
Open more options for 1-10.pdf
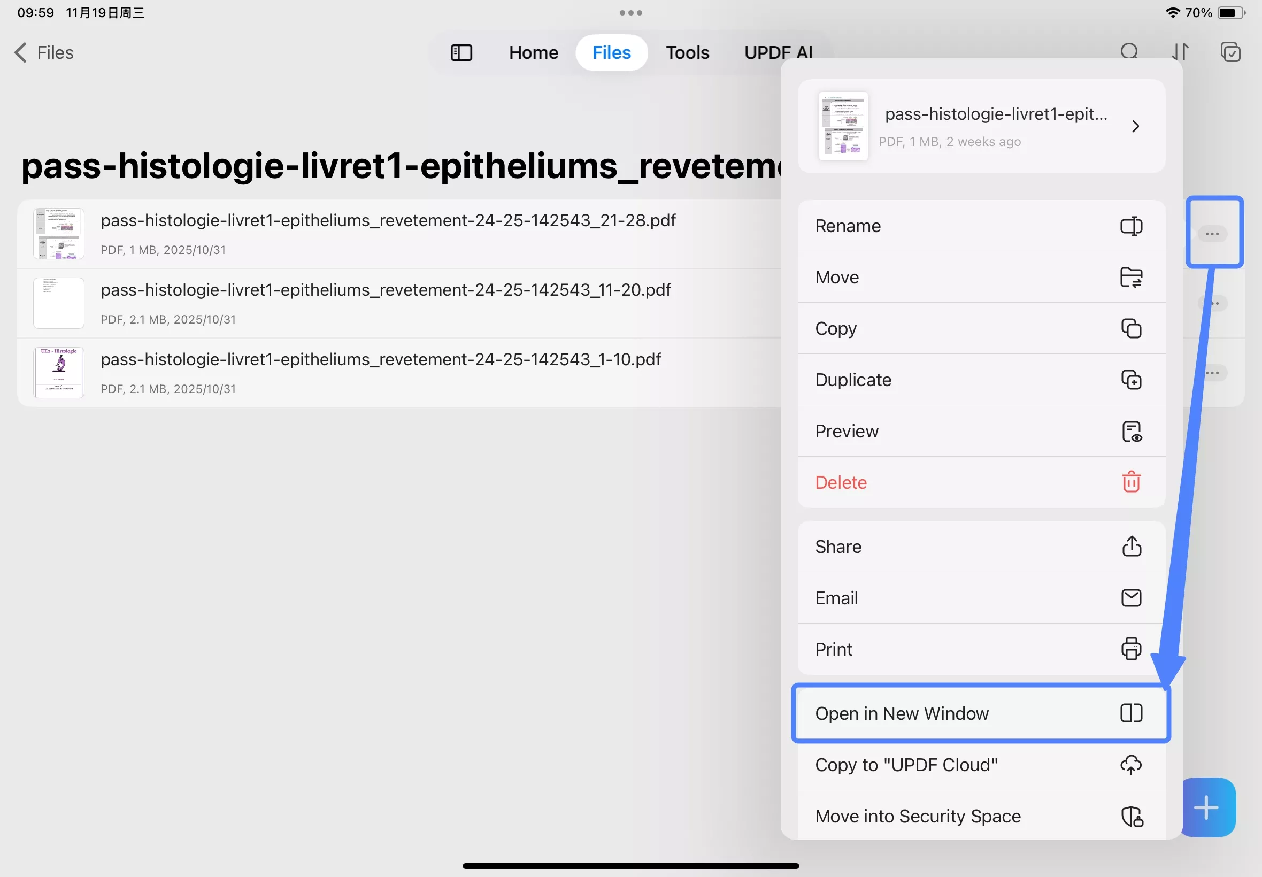(1213, 373)
